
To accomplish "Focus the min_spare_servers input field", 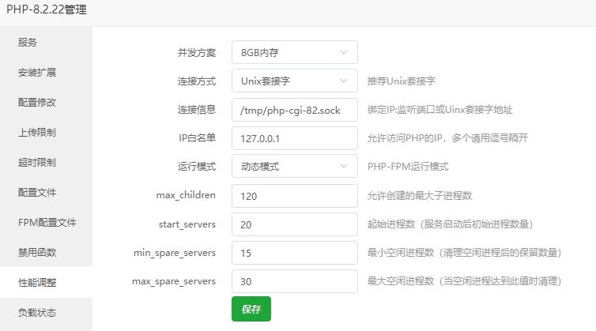I will pos(295,253).
